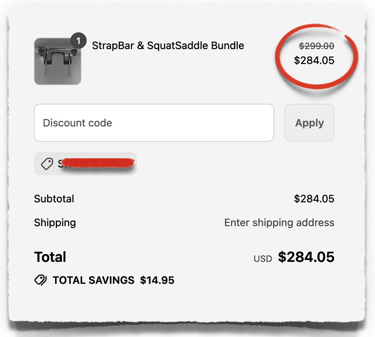Click the StrapBar product thumbnail image
This screenshot has width=375, height=337.
pos(58,61)
